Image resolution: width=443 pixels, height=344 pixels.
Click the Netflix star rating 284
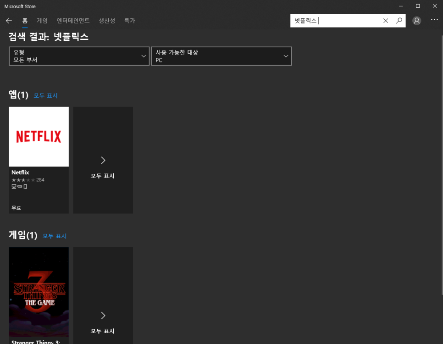(28, 180)
